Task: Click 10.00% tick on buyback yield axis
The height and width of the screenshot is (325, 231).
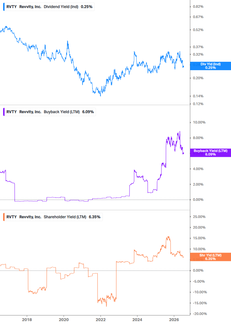Action: click(199, 122)
